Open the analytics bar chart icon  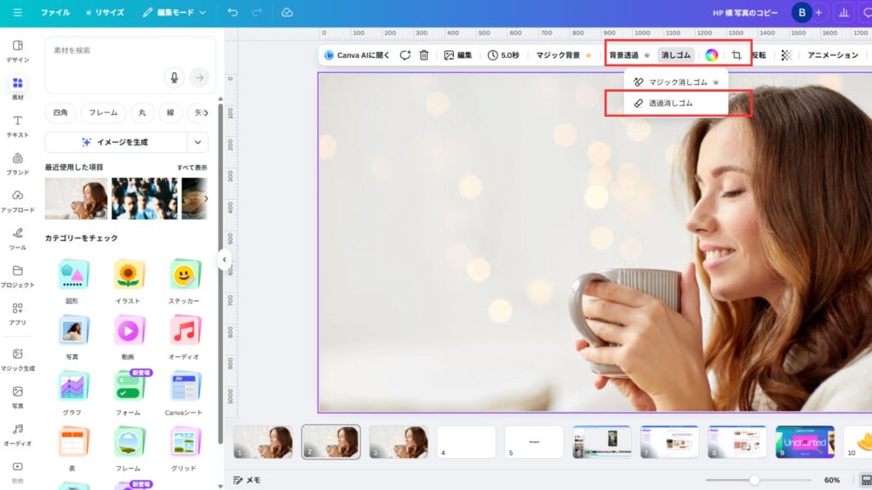[x=844, y=13]
